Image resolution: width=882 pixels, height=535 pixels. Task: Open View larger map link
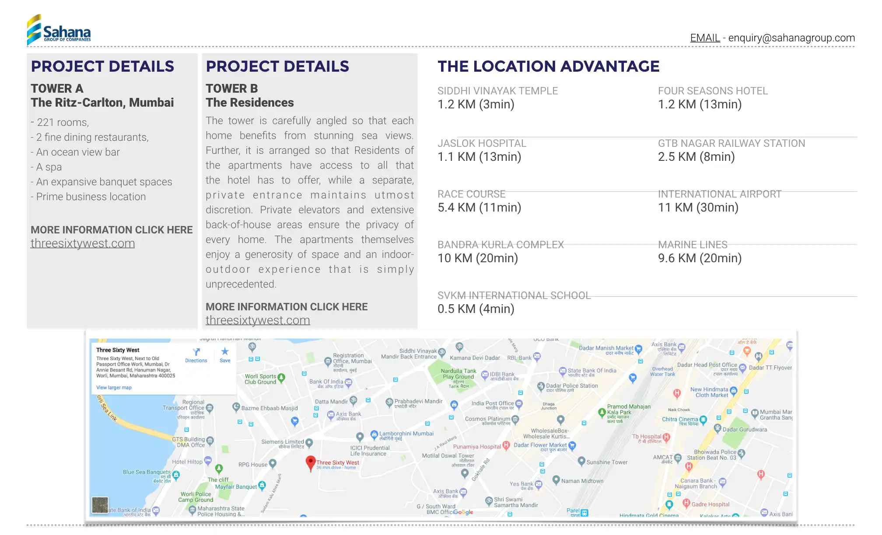click(114, 388)
